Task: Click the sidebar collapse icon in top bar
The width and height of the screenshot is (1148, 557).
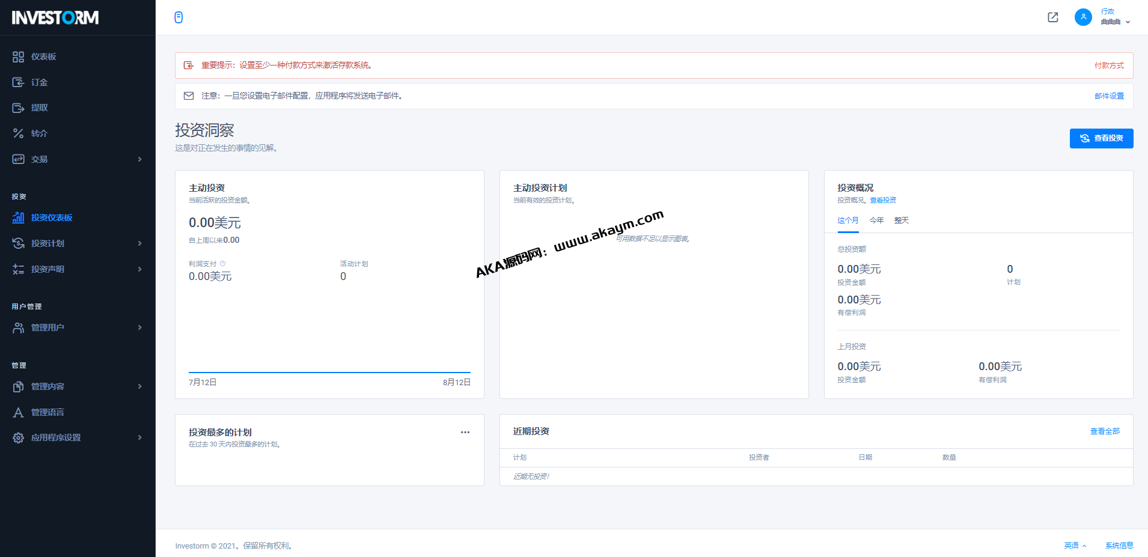Action: (x=179, y=17)
